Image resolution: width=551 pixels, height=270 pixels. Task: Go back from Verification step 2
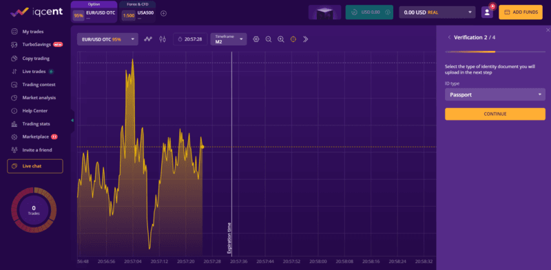[x=449, y=37]
